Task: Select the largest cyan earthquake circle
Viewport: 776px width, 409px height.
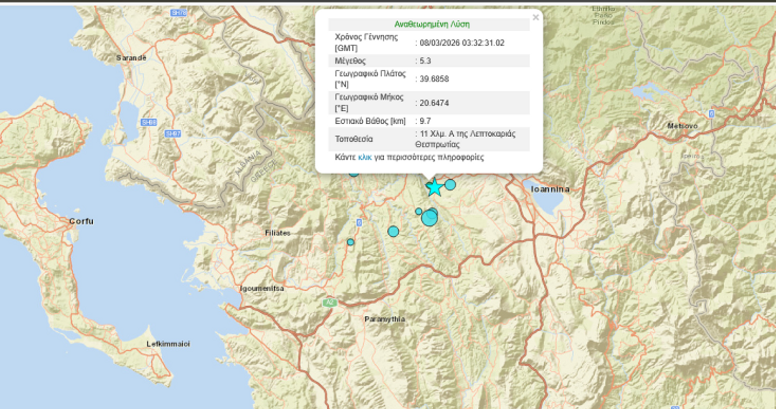Action: click(x=429, y=218)
